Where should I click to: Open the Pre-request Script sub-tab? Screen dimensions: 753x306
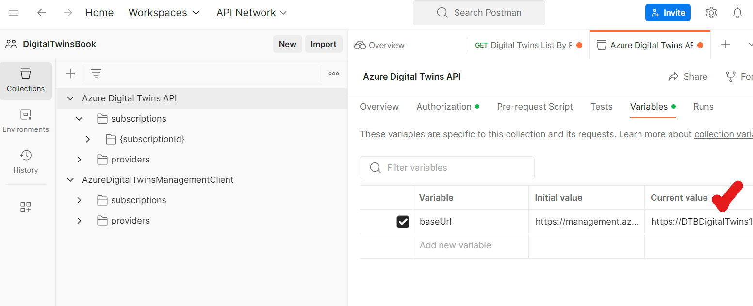pos(535,107)
